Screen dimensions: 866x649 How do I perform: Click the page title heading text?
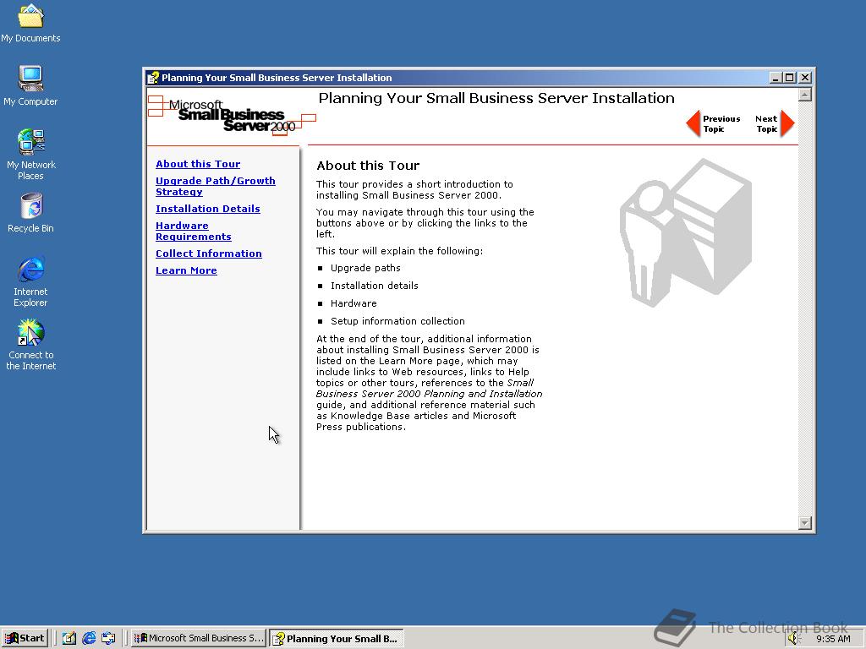pos(496,98)
